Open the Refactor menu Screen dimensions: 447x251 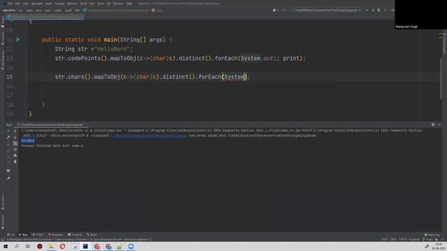point(72,3)
